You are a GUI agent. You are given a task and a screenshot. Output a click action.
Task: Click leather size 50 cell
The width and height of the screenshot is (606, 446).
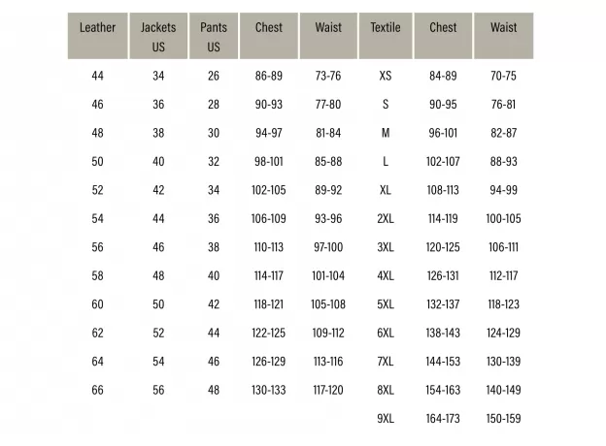[x=97, y=162]
